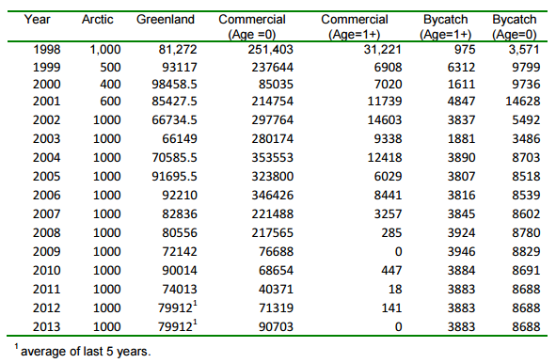Select the value 31,221
This screenshot has height=363, width=556.
383,50
